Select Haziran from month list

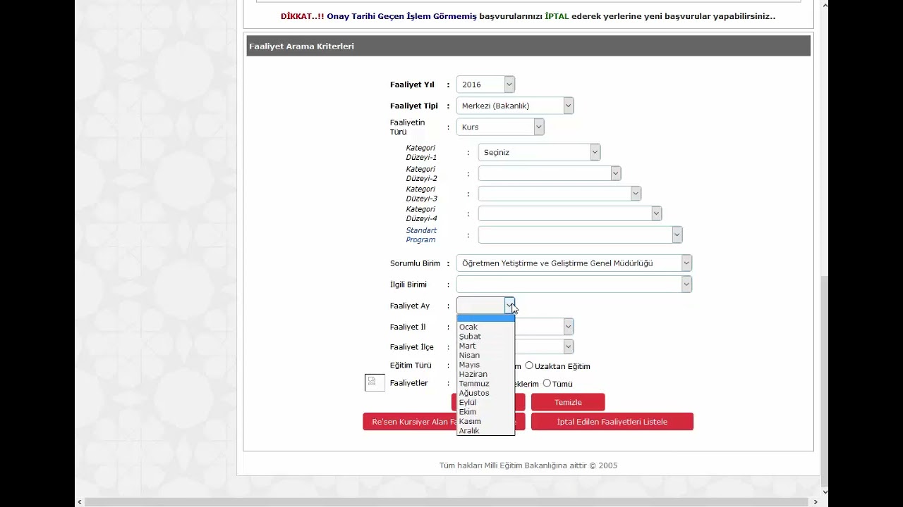coord(485,374)
